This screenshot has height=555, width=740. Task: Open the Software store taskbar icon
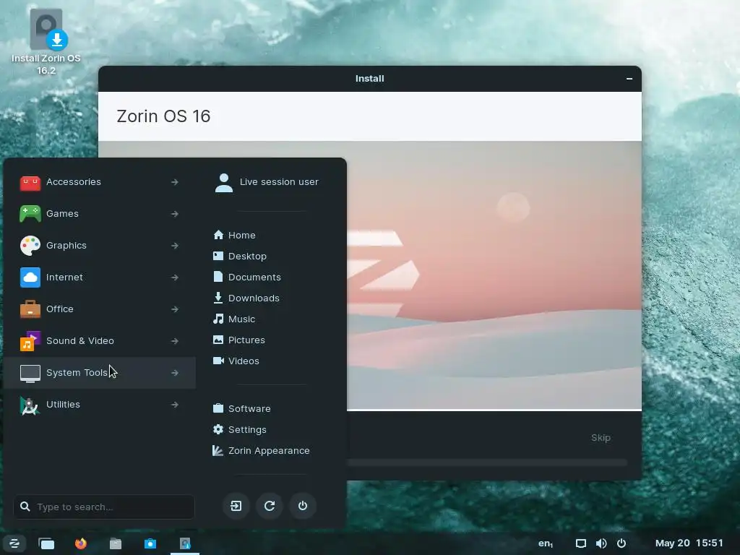[x=150, y=543]
